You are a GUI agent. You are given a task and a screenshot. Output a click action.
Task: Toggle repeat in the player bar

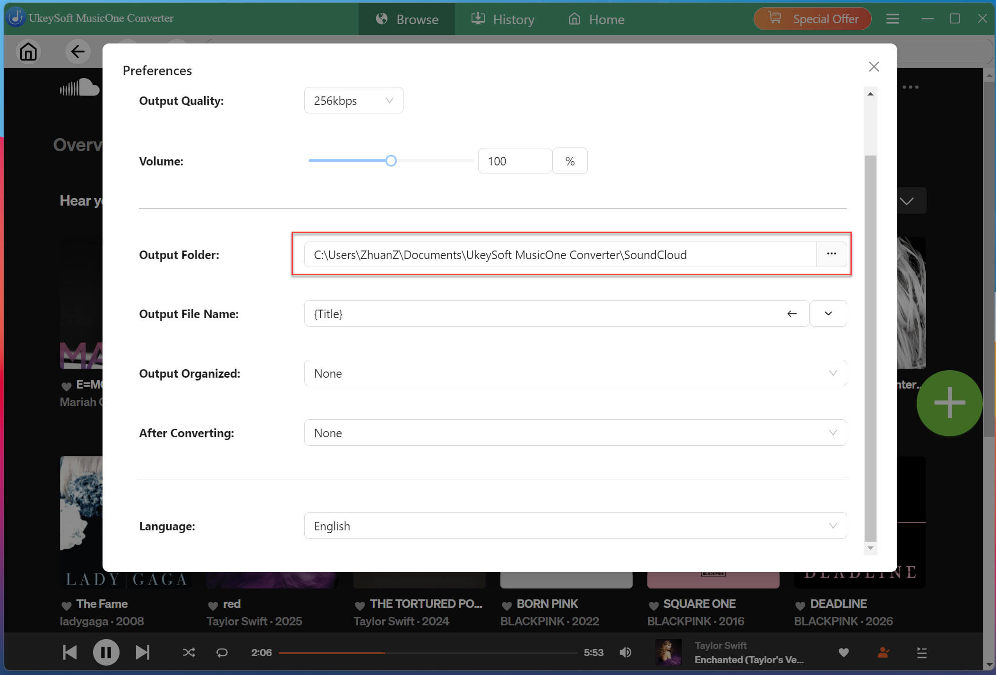pyautogui.click(x=222, y=653)
